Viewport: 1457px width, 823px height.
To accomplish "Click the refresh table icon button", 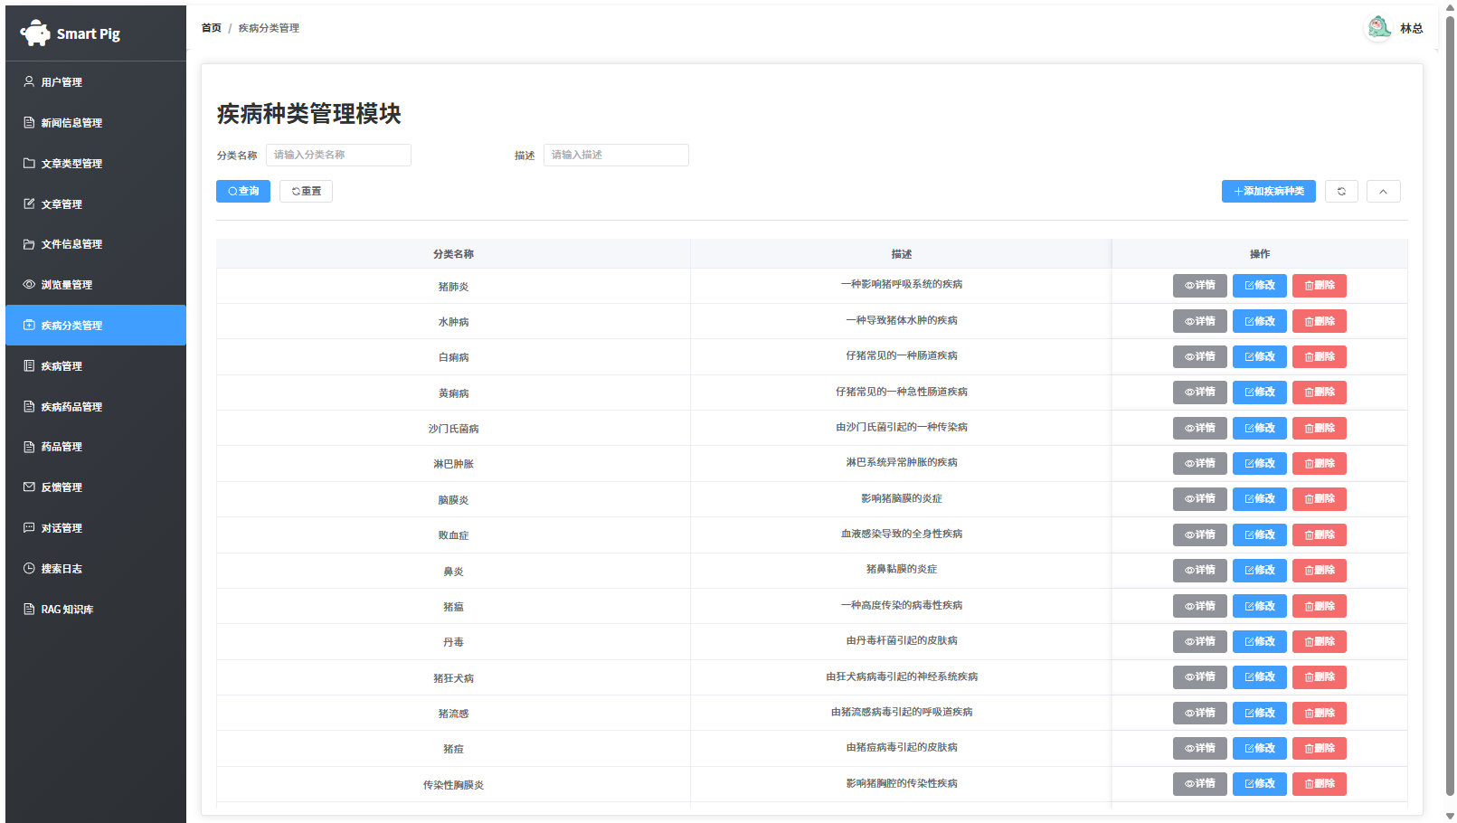I will coord(1341,191).
